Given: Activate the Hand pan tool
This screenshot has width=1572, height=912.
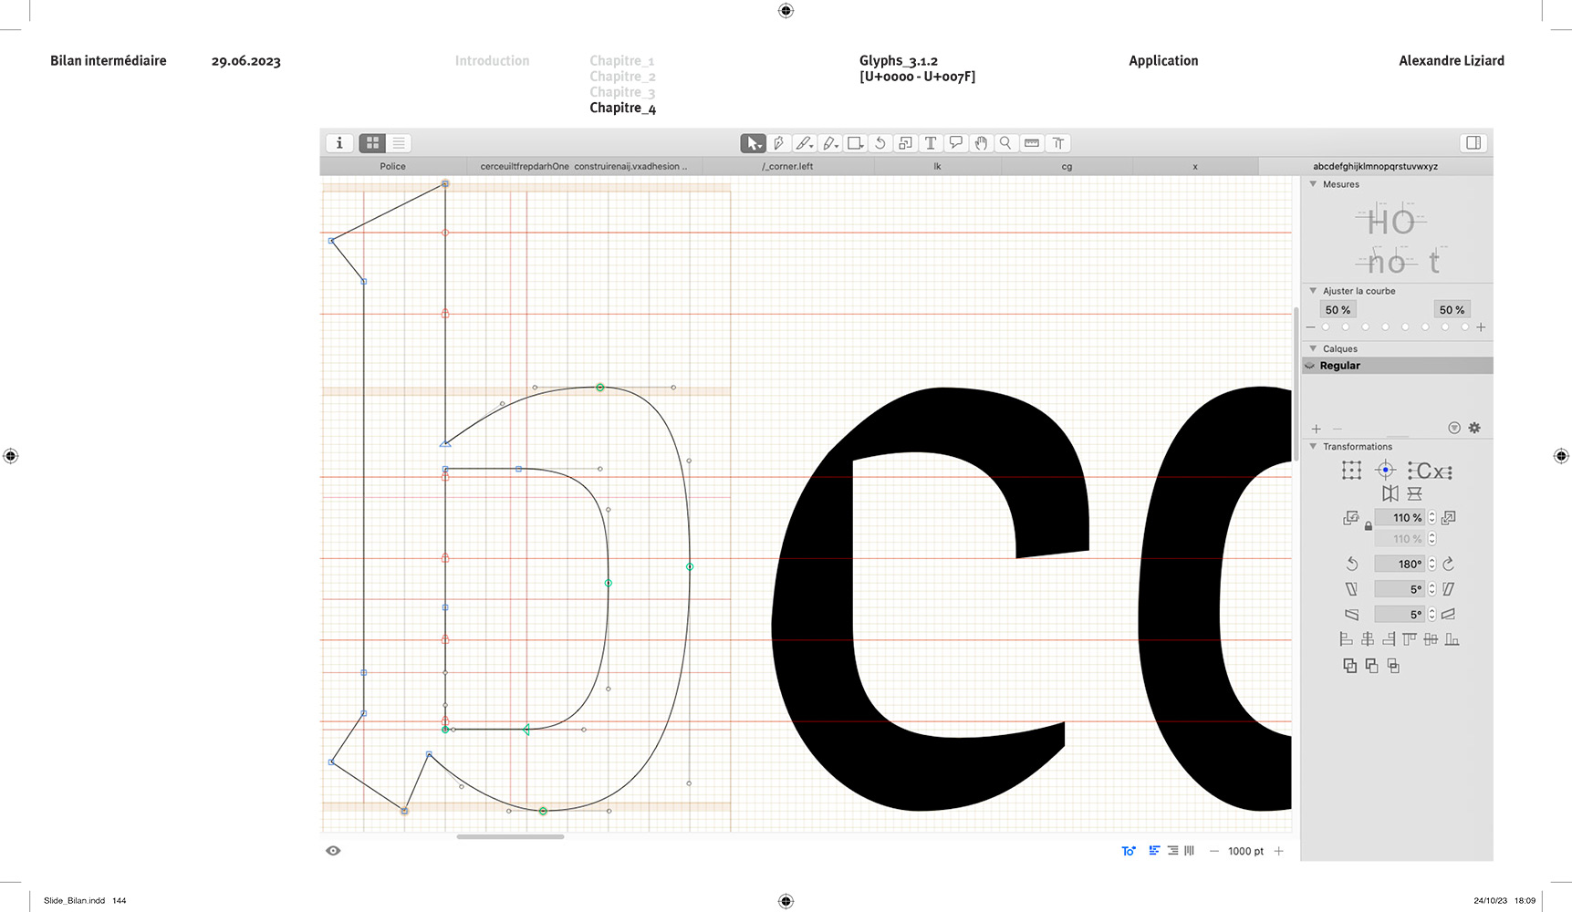Looking at the screenshot, I should click(981, 143).
